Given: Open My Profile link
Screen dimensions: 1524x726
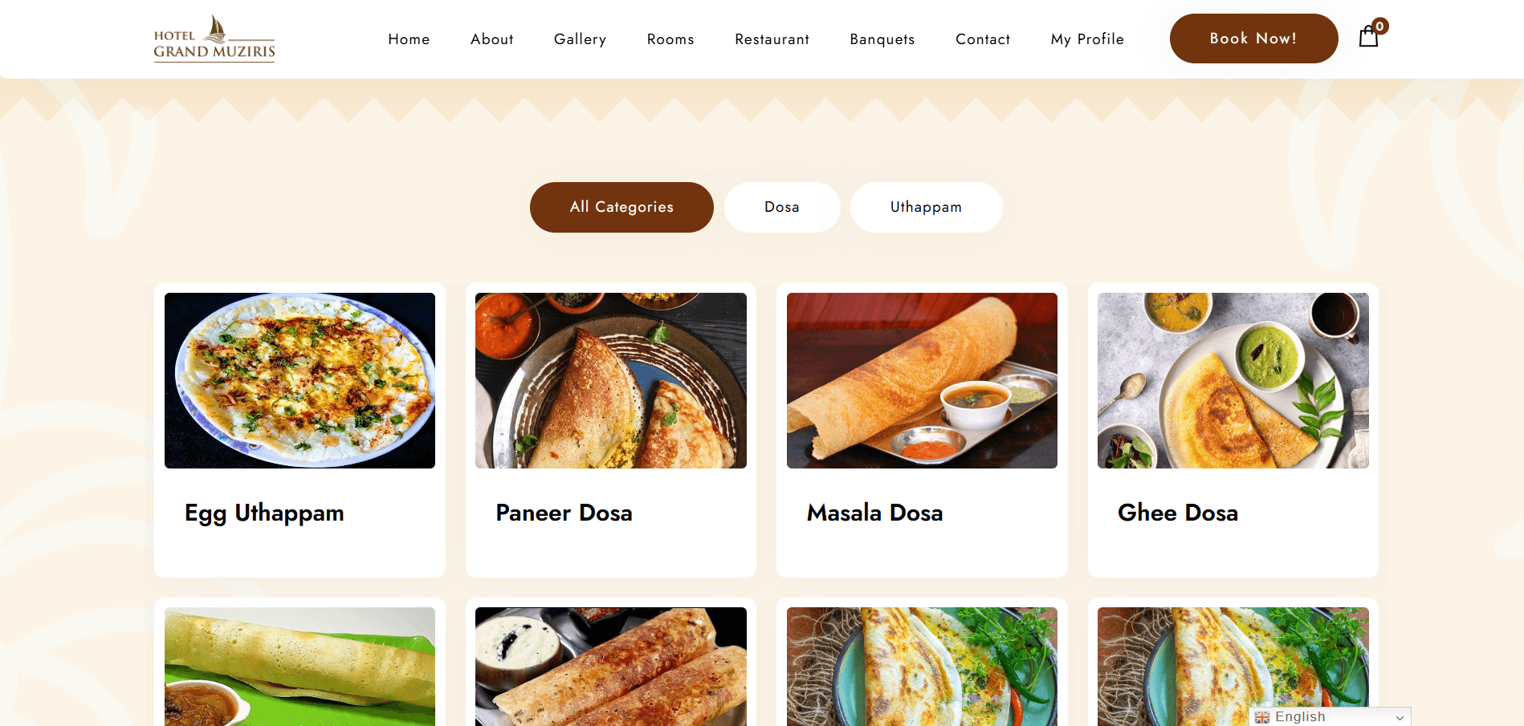Looking at the screenshot, I should 1087,39.
